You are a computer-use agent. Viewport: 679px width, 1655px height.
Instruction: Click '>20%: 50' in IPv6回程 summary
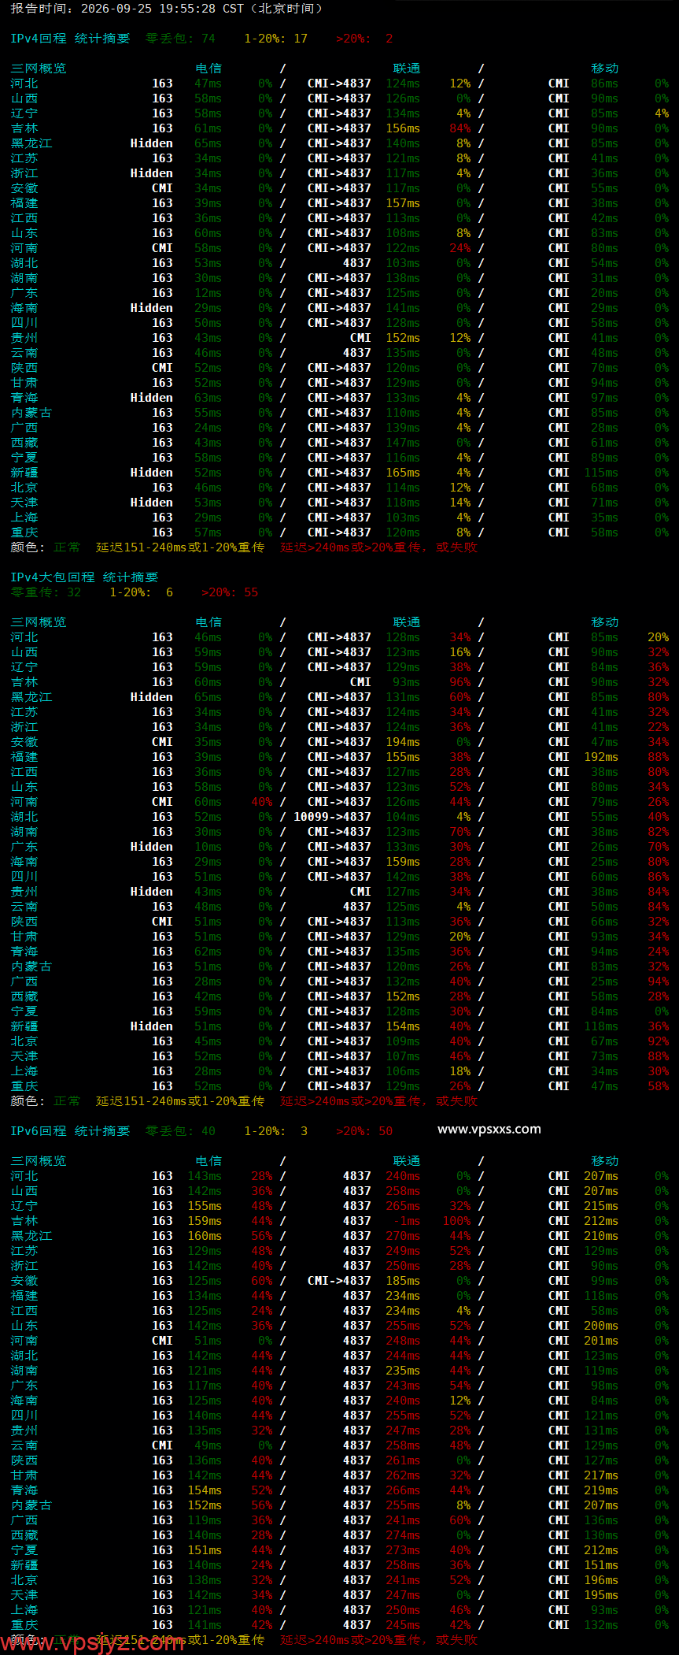coord(364,1131)
